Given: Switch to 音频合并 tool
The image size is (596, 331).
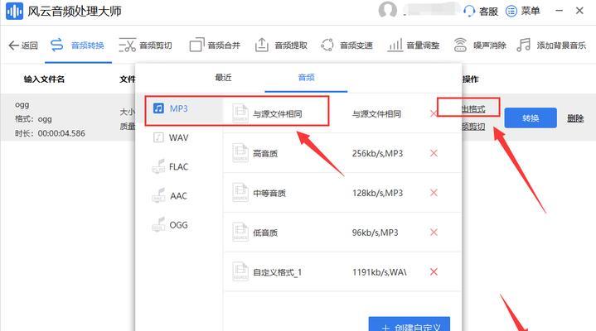Looking at the screenshot, I should 215,46.
